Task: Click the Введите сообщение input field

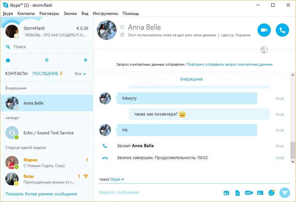Action: (x=158, y=192)
